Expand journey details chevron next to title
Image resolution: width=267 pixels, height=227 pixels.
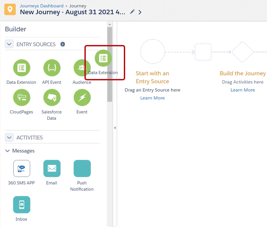[x=140, y=12]
